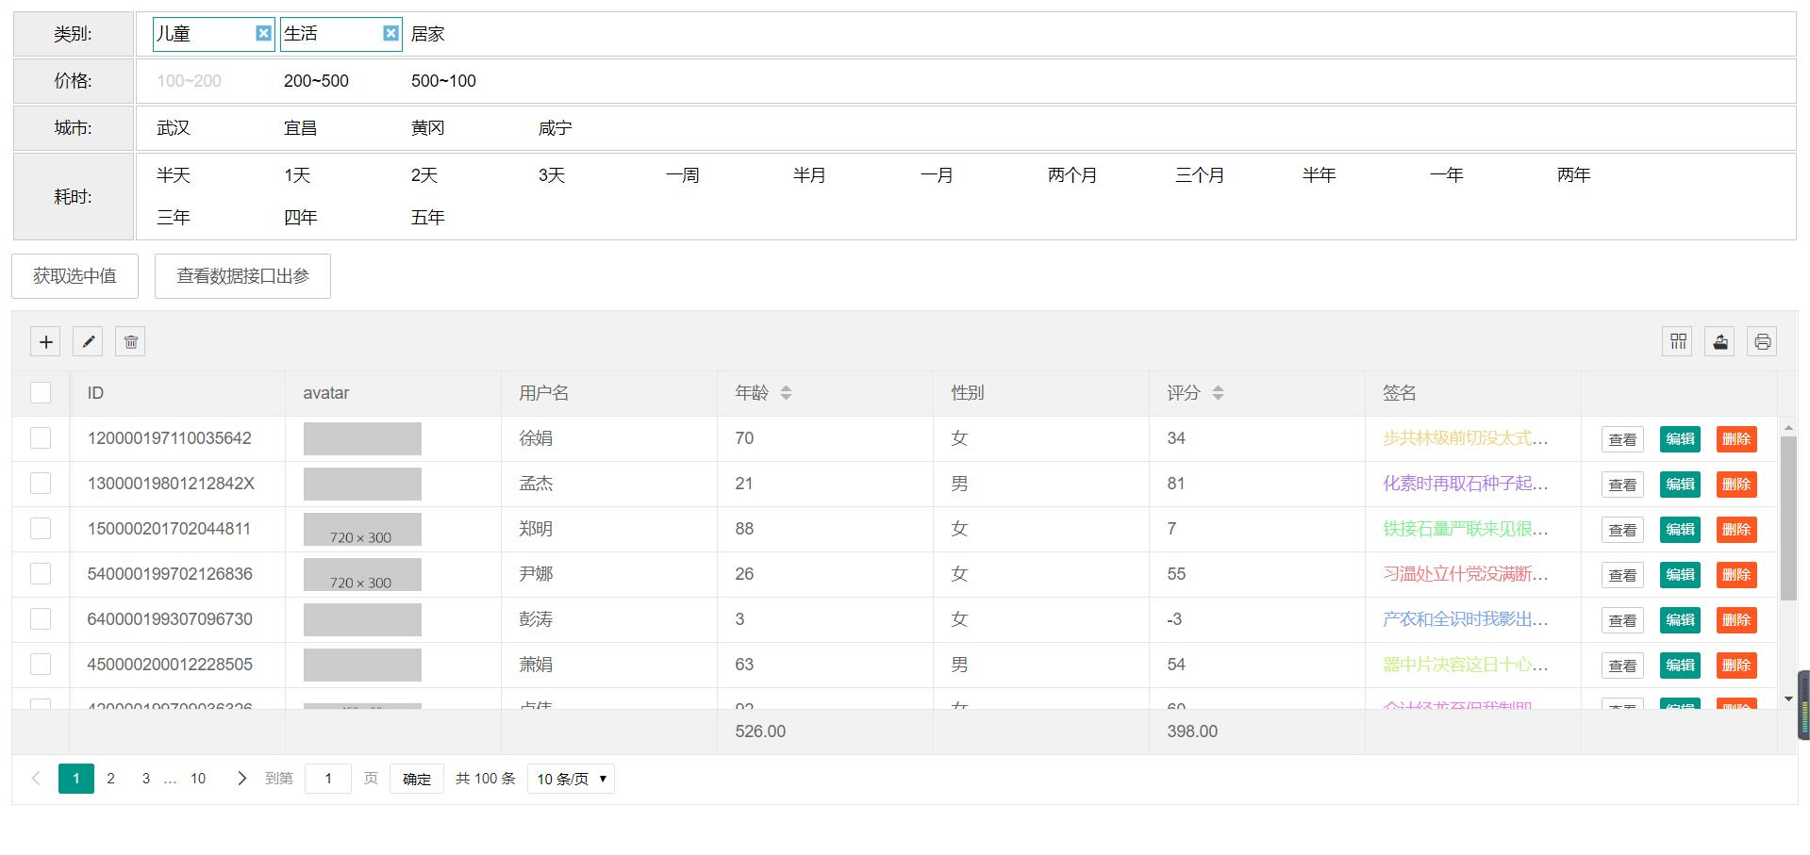Check the row checkbox for 徐娟
Image resolution: width=1810 pixels, height=855 pixels.
tap(41, 438)
